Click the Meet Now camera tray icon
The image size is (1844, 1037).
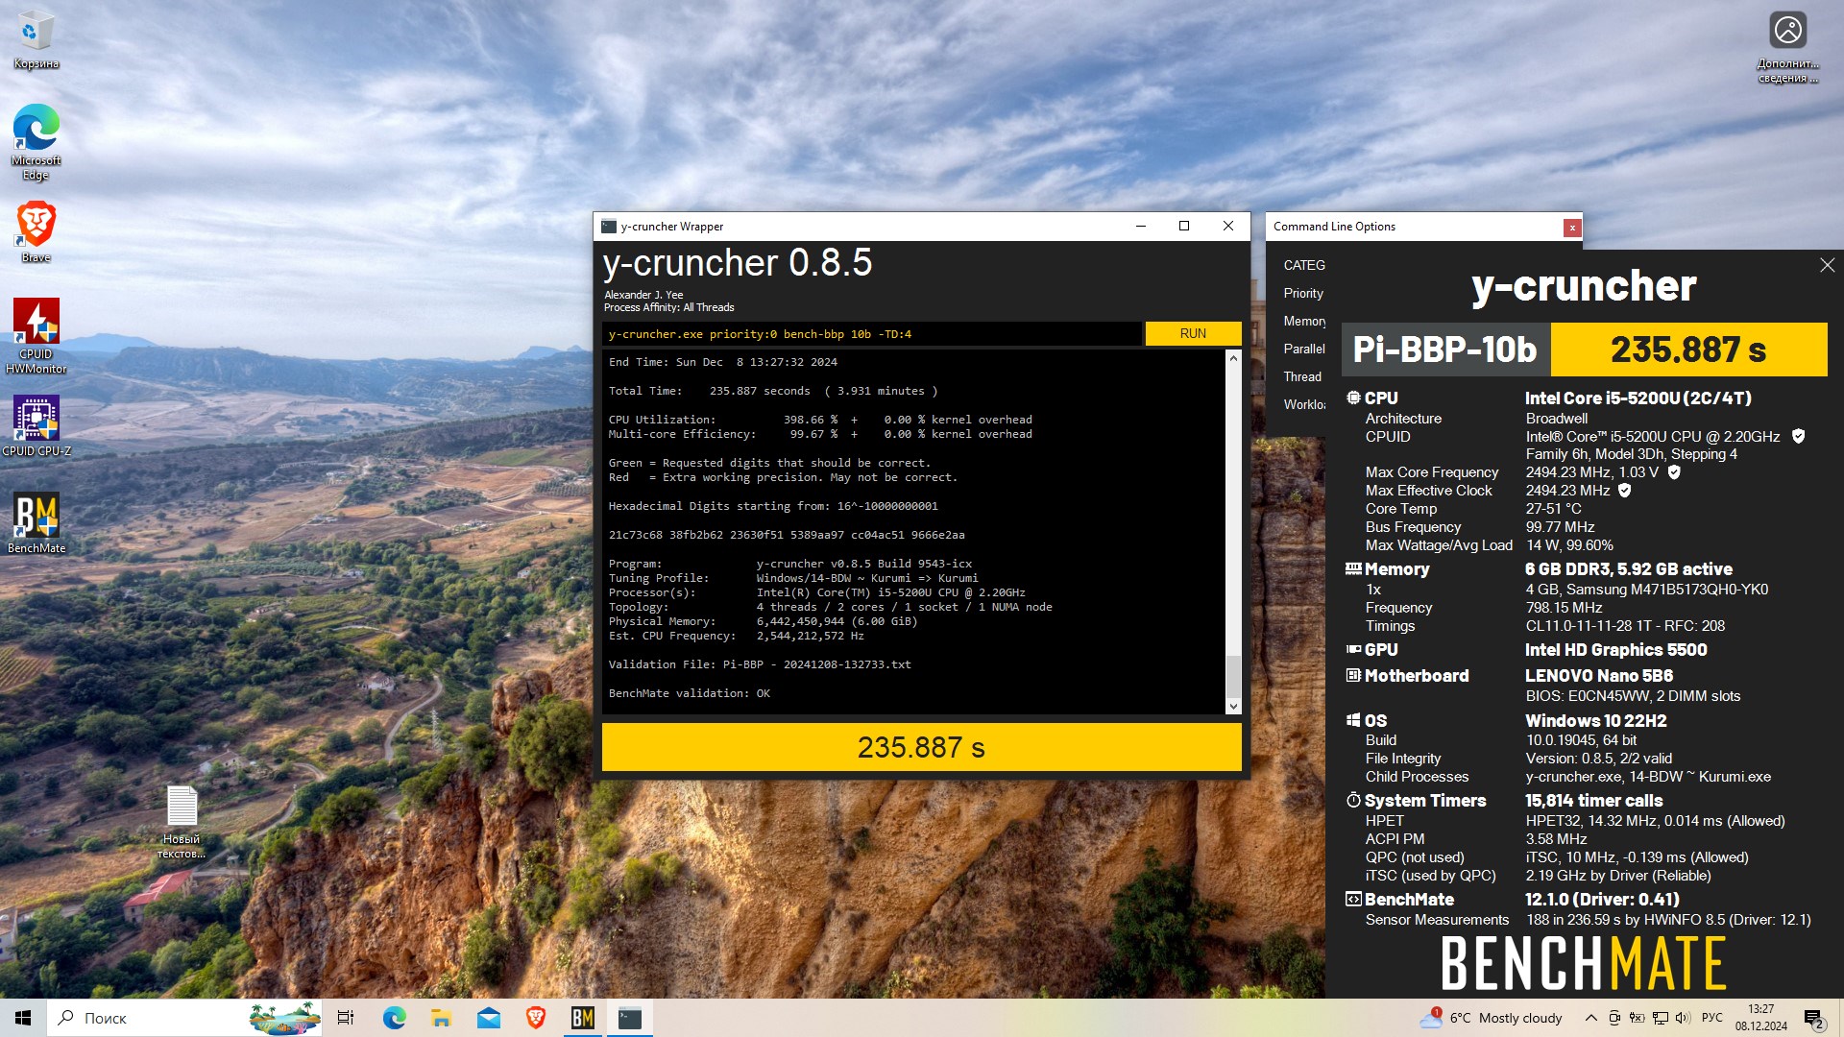point(1614,1018)
